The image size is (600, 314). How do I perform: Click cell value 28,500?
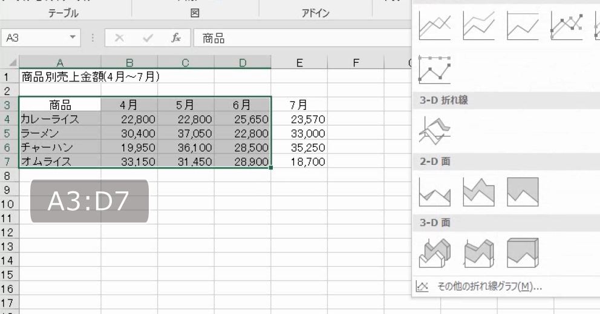point(243,147)
